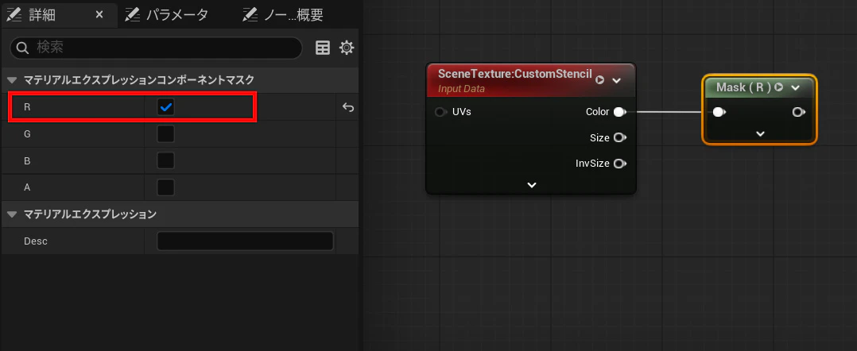Viewport: 857px width, 351px height.
Task: Collapse the マテリアルエクスプレッション section
Action: tap(12, 214)
